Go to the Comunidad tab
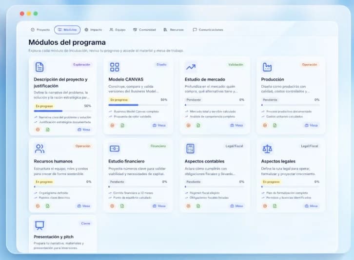 [144, 30]
